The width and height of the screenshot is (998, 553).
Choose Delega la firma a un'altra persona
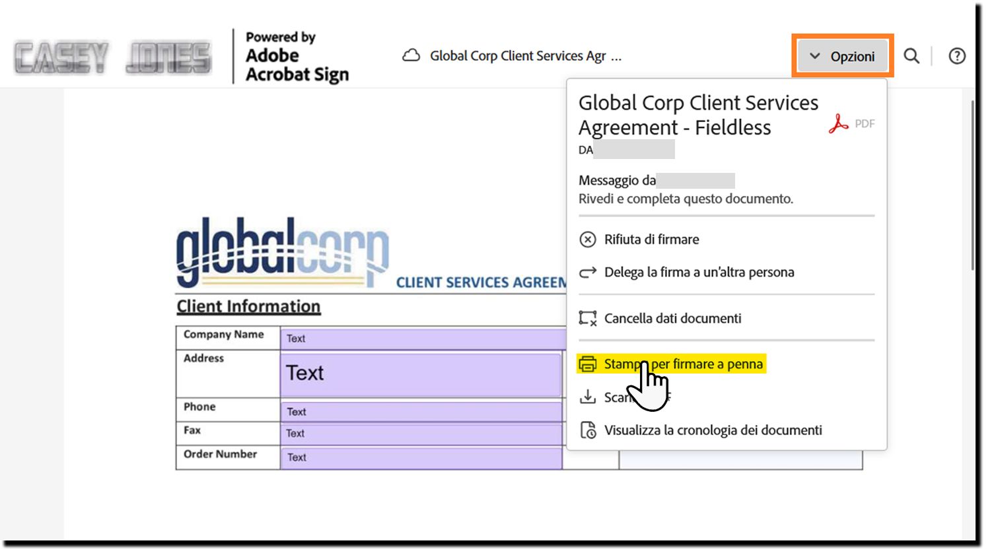(686, 273)
